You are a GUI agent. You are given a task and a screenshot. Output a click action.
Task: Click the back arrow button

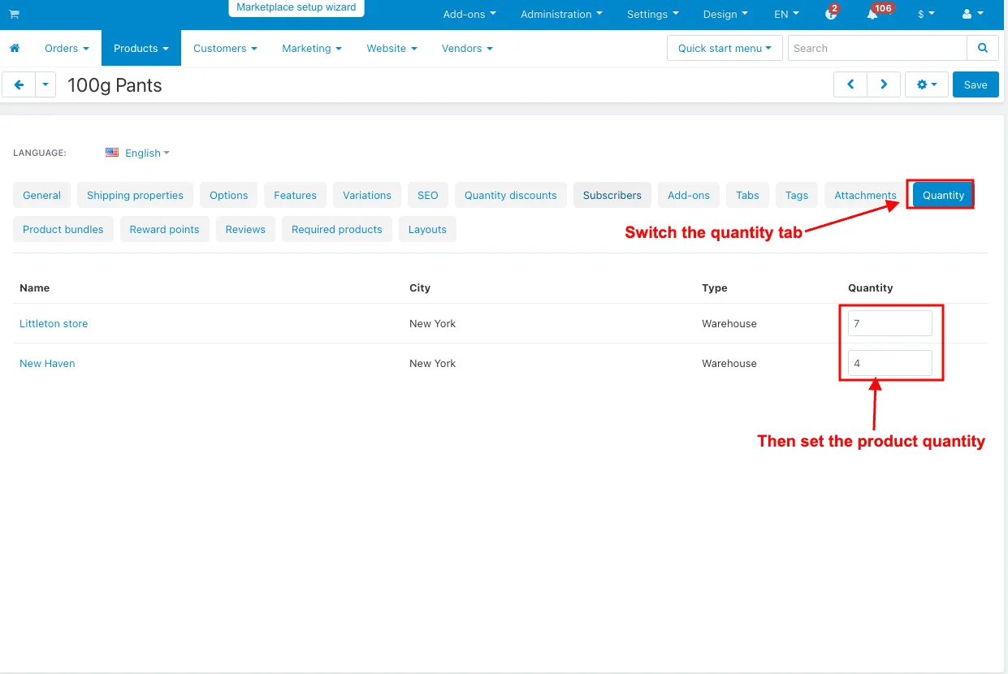coord(19,84)
